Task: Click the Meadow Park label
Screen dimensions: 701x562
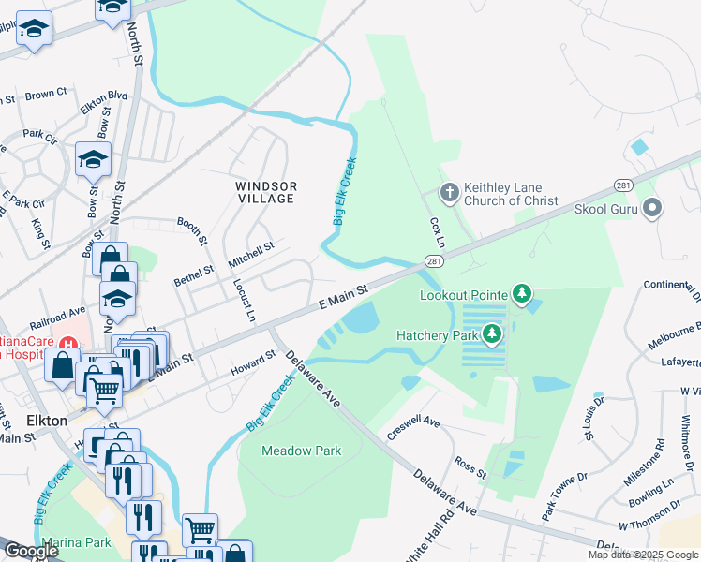Action: (302, 451)
